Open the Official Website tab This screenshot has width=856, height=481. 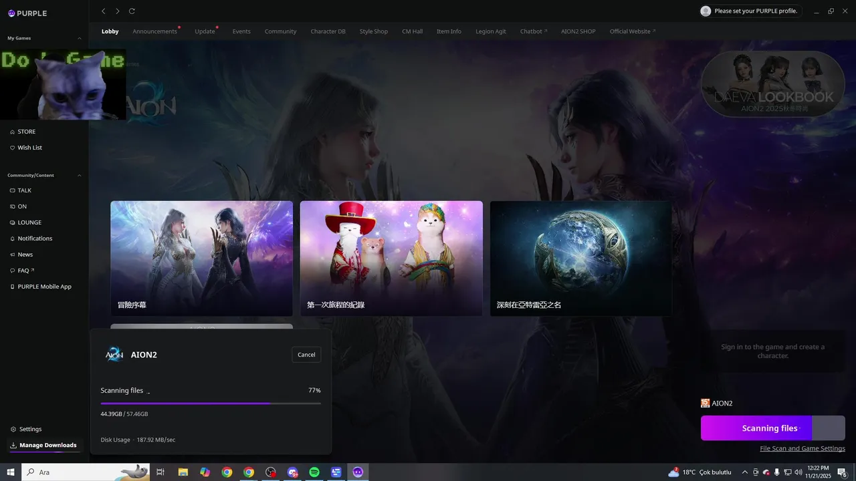coord(633,31)
